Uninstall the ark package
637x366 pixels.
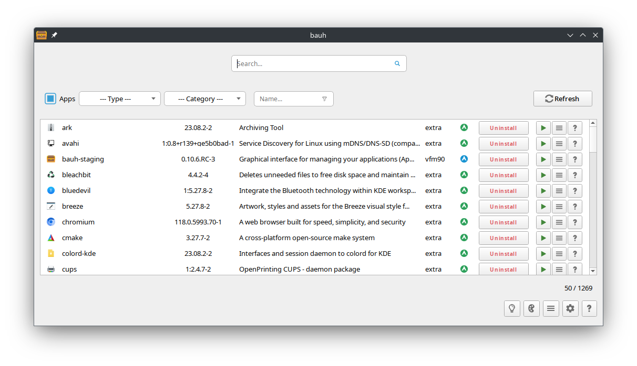pyautogui.click(x=504, y=128)
